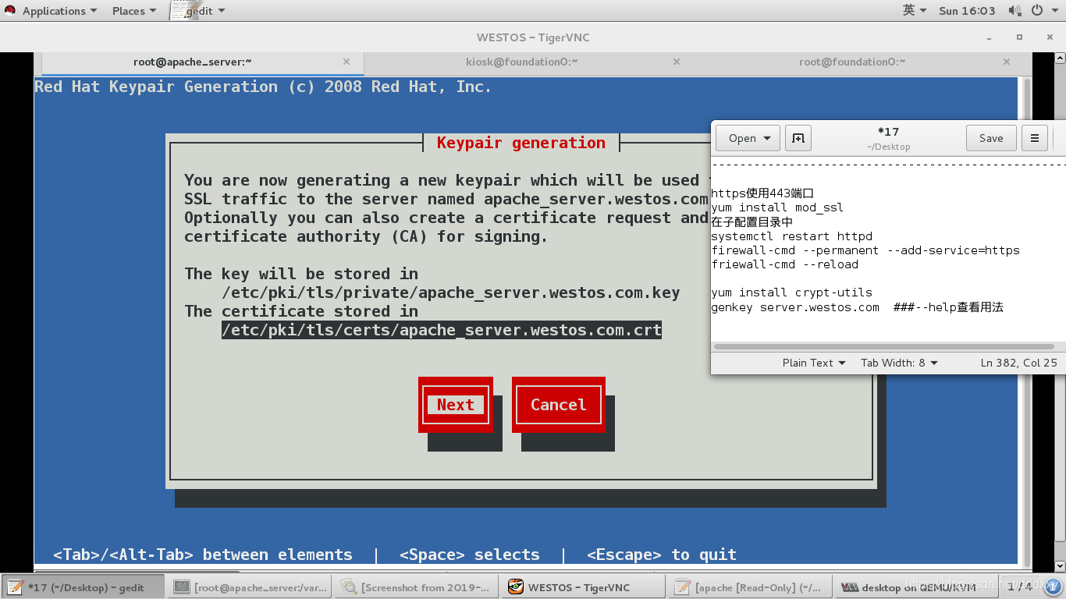
Task: Click Next in Keypair generation dialog
Action: tap(456, 405)
